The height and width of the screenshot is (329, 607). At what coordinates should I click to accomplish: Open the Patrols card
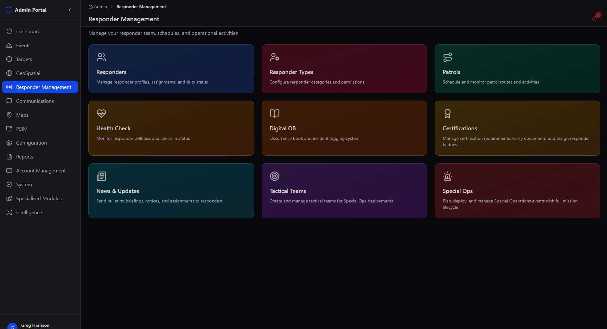[x=517, y=69]
